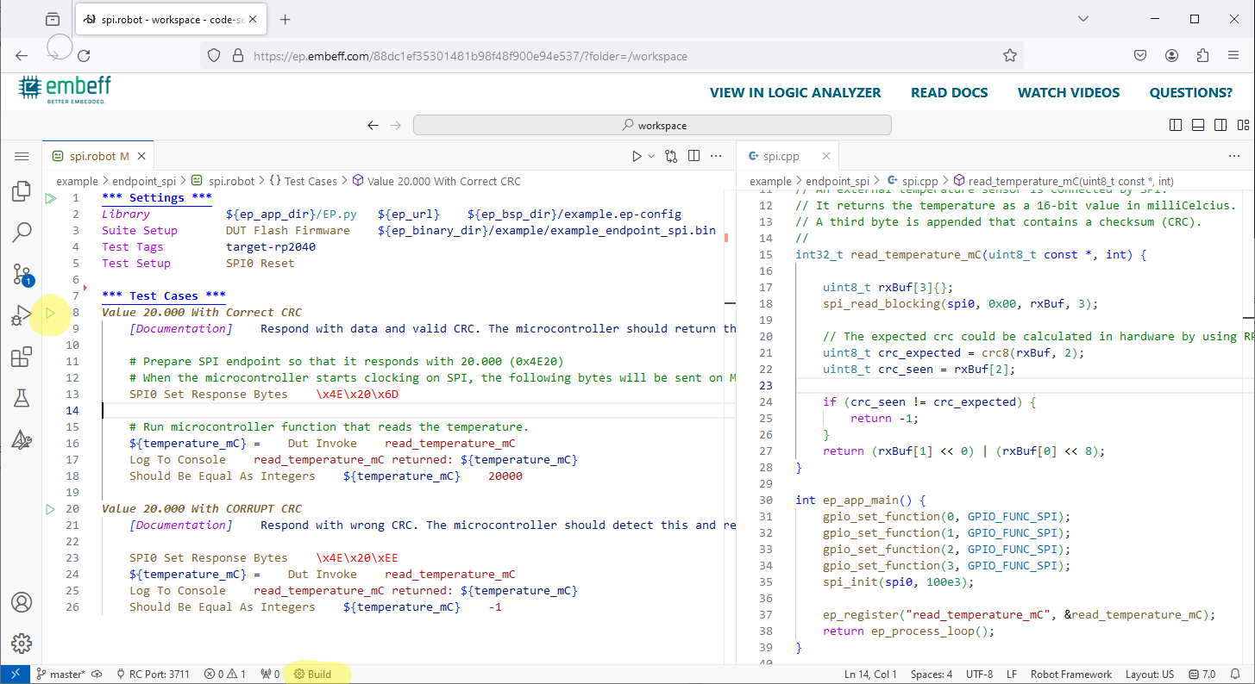Toggle the secondary side bar visibility
Image resolution: width=1255 pixels, height=684 pixels.
click(x=1219, y=125)
